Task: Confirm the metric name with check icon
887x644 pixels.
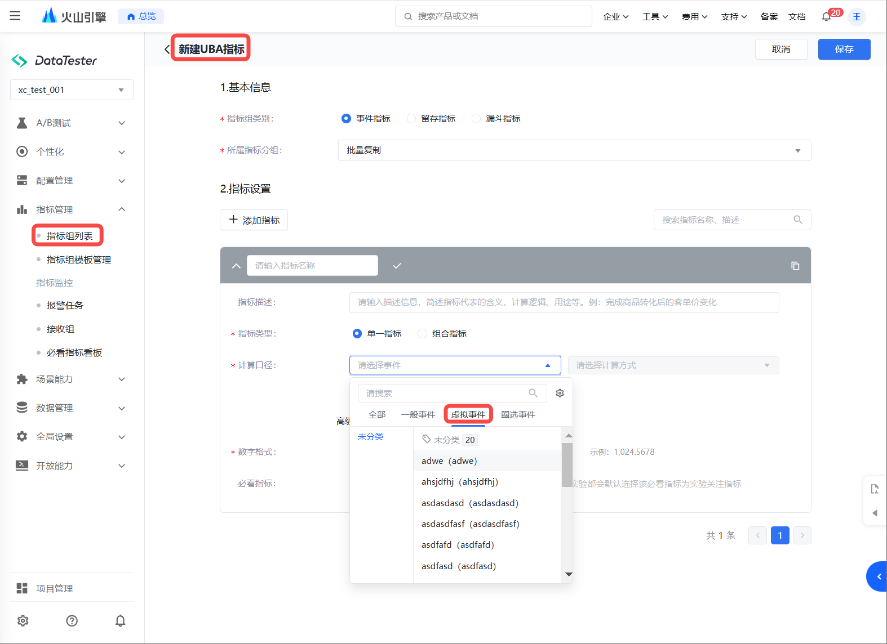Action: coord(397,266)
